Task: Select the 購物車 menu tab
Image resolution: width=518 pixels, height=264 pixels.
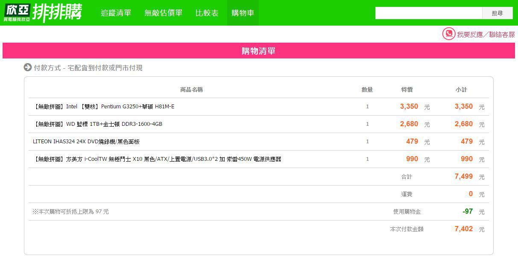Action: point(243,13)
